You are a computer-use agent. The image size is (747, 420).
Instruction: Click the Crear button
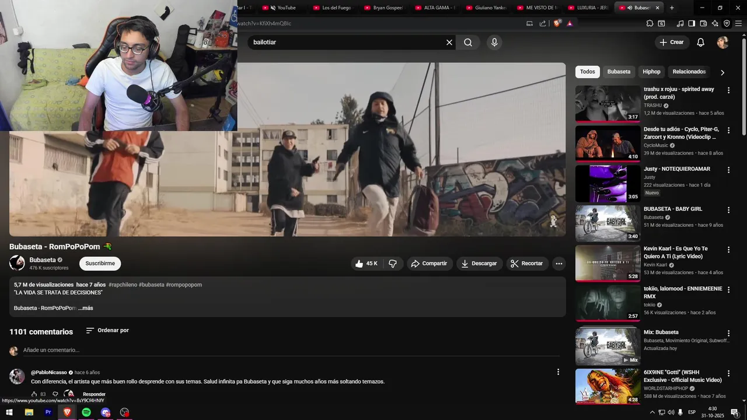tap(672, 42)
